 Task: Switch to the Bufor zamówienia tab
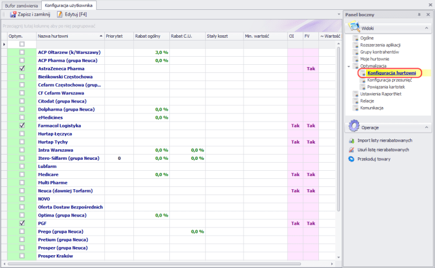pos(21,5)
